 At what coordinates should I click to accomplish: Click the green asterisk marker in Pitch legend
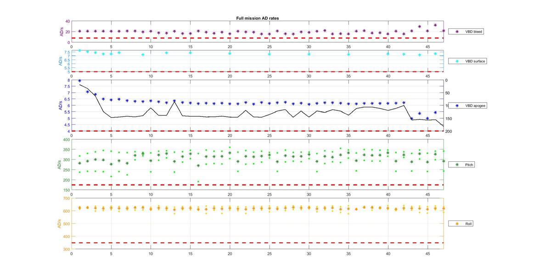(x=457, y=165)
